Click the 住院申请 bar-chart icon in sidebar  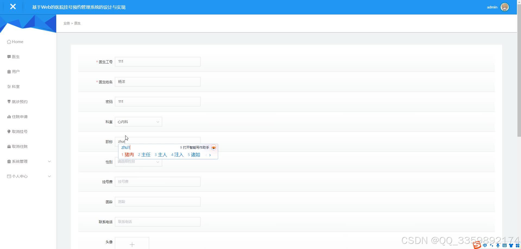coord(9,117)
